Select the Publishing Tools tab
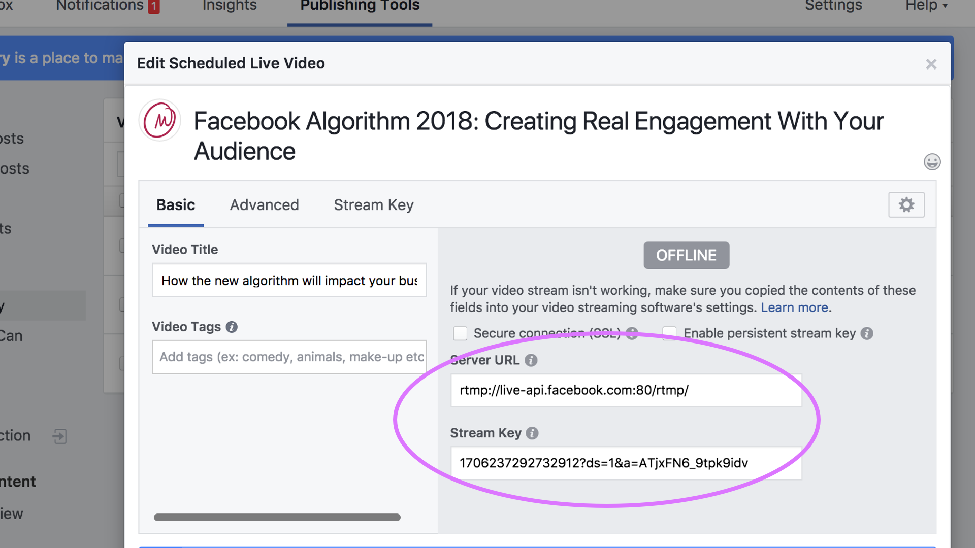This screenshot has width=975, height=548. [360, 6]
